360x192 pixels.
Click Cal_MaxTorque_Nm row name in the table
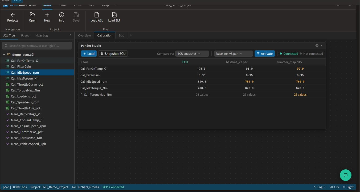(94, 88)
